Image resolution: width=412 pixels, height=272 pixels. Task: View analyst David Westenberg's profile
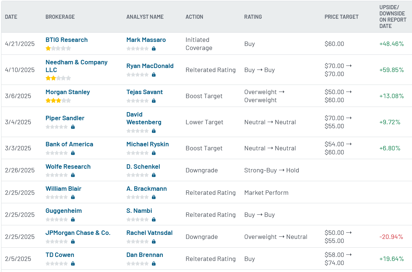pos(144,118)
